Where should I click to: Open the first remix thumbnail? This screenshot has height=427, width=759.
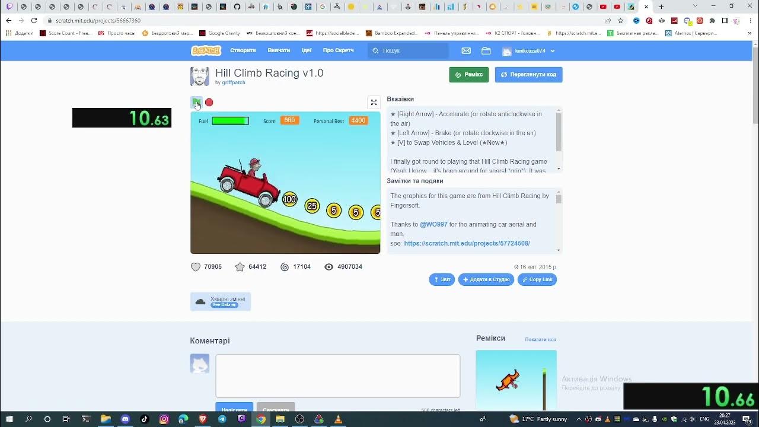point(516,380)
